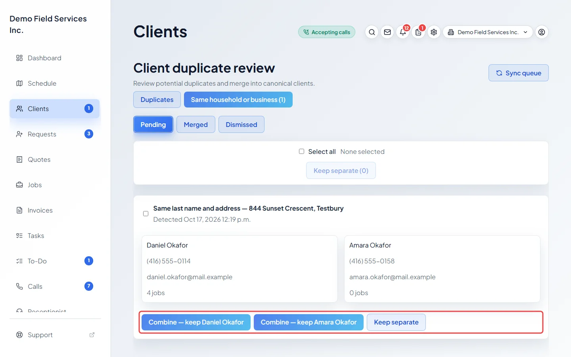The height and width of the screenshot is (357, 571).
Task: Open the search icon in header
Action: 372,32
